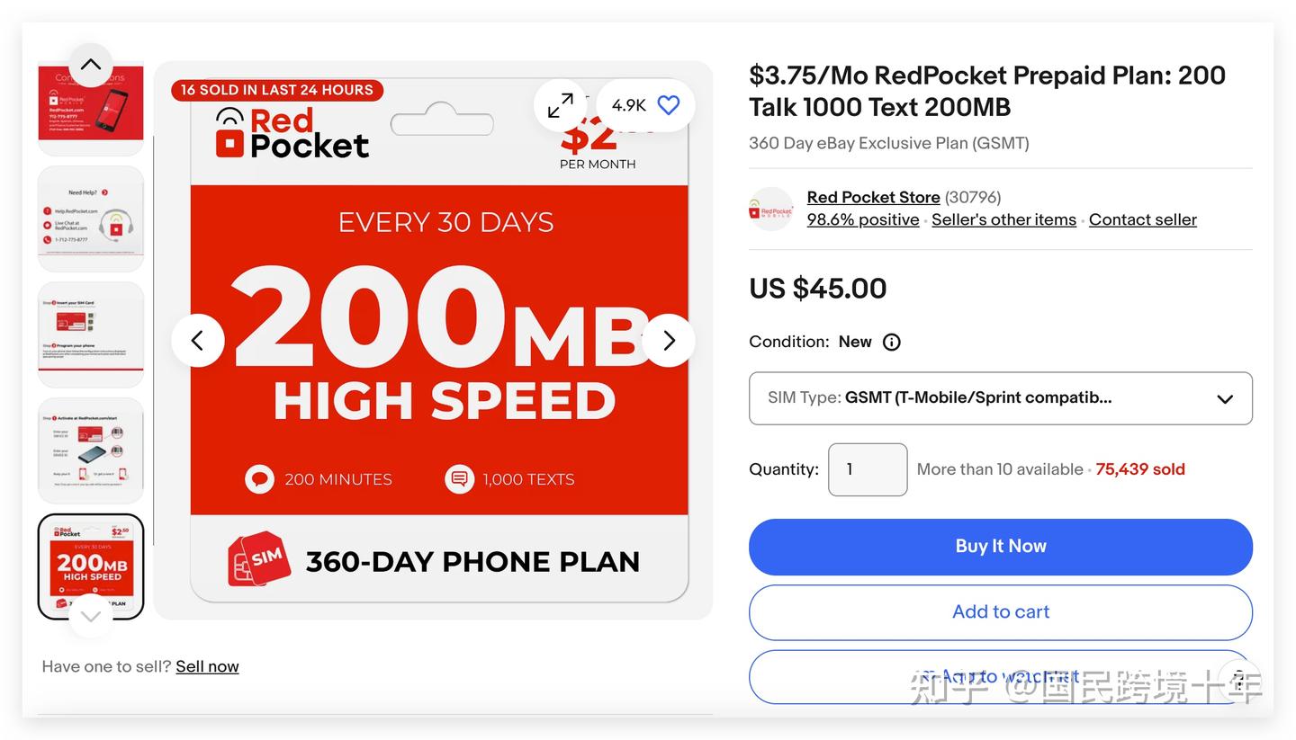Click the Red Pocket Store logo avatar
1296x740 pixels.
[x=771, y=209]
